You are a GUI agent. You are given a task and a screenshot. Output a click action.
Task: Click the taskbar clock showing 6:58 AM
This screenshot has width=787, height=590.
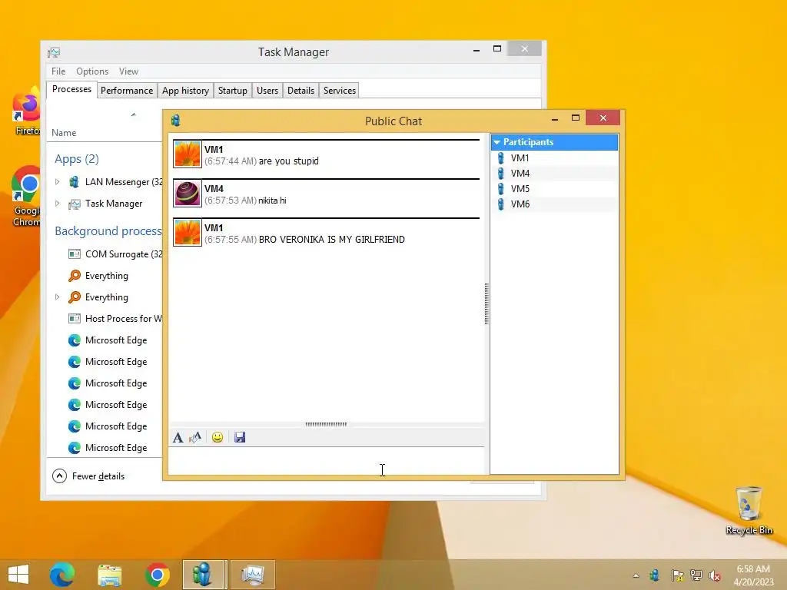point(753,575)
